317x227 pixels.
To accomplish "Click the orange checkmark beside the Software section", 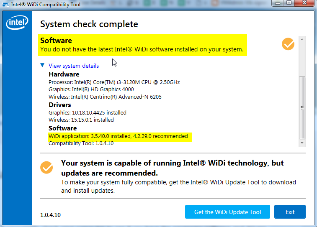I will point(288,44).
